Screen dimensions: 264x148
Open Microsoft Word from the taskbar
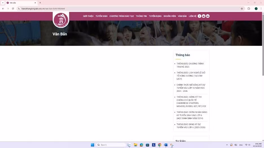click(x=166, y=145)
